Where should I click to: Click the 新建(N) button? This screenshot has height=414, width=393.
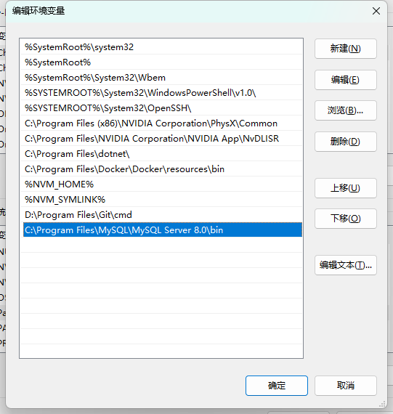tap(346, 49)
